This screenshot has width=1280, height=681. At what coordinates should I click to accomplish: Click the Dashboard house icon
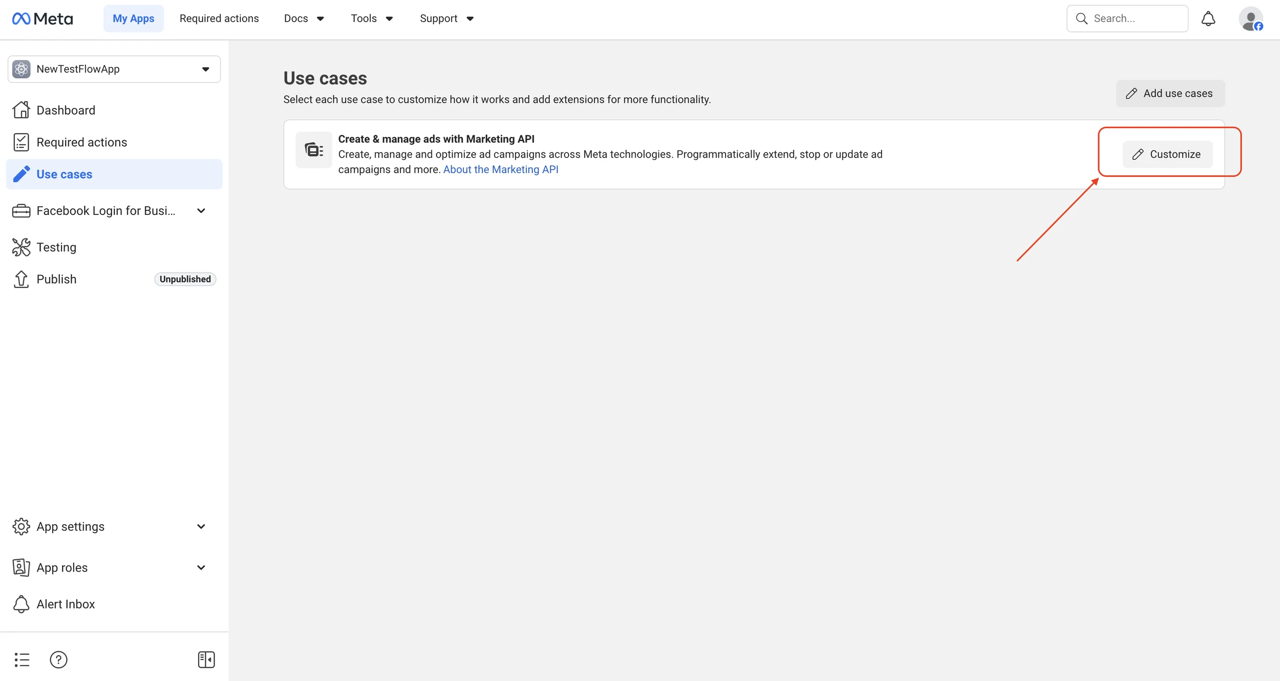point(21,110)
